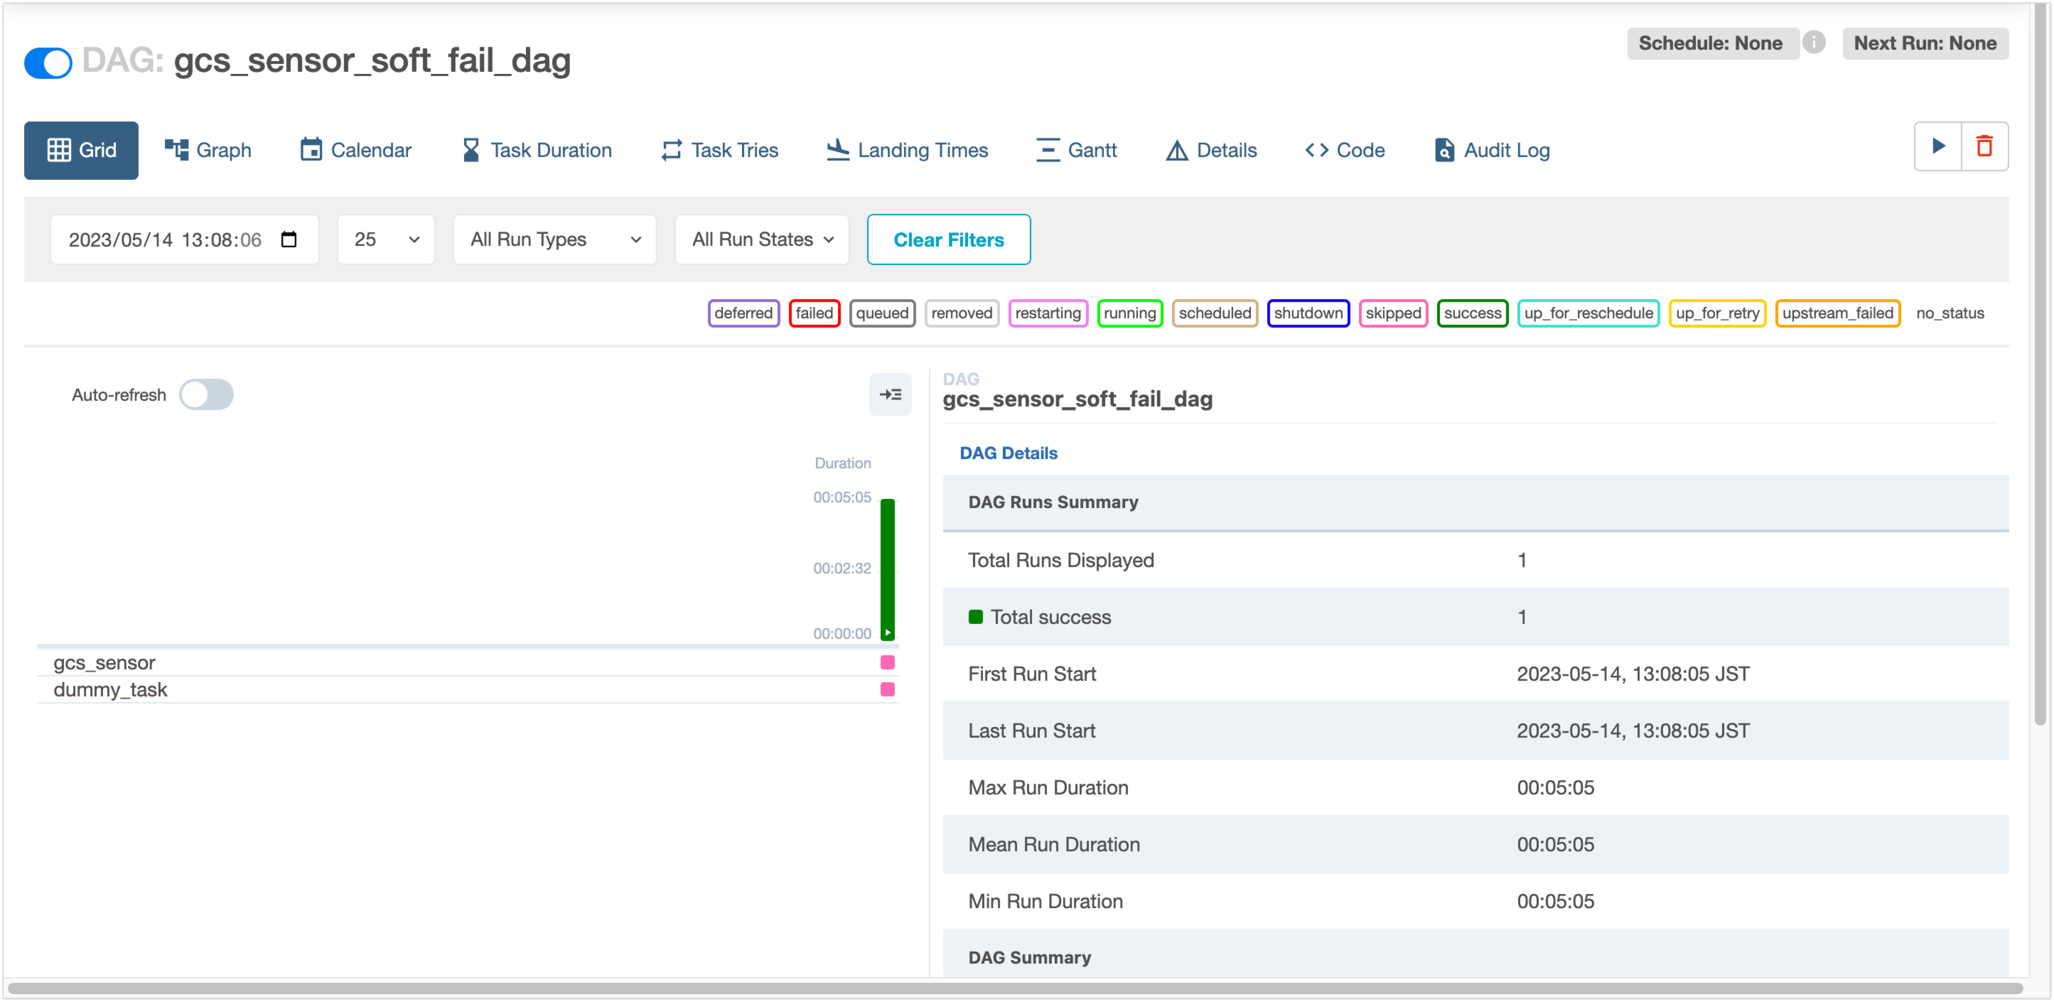The width and height of the screenshot is (2054, 1002).
Task: Expand the All Run States dropdown
Action: (762, 239)
